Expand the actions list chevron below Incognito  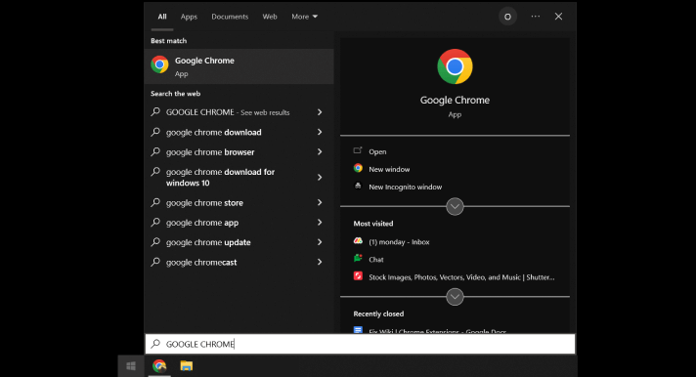[455, 207]
